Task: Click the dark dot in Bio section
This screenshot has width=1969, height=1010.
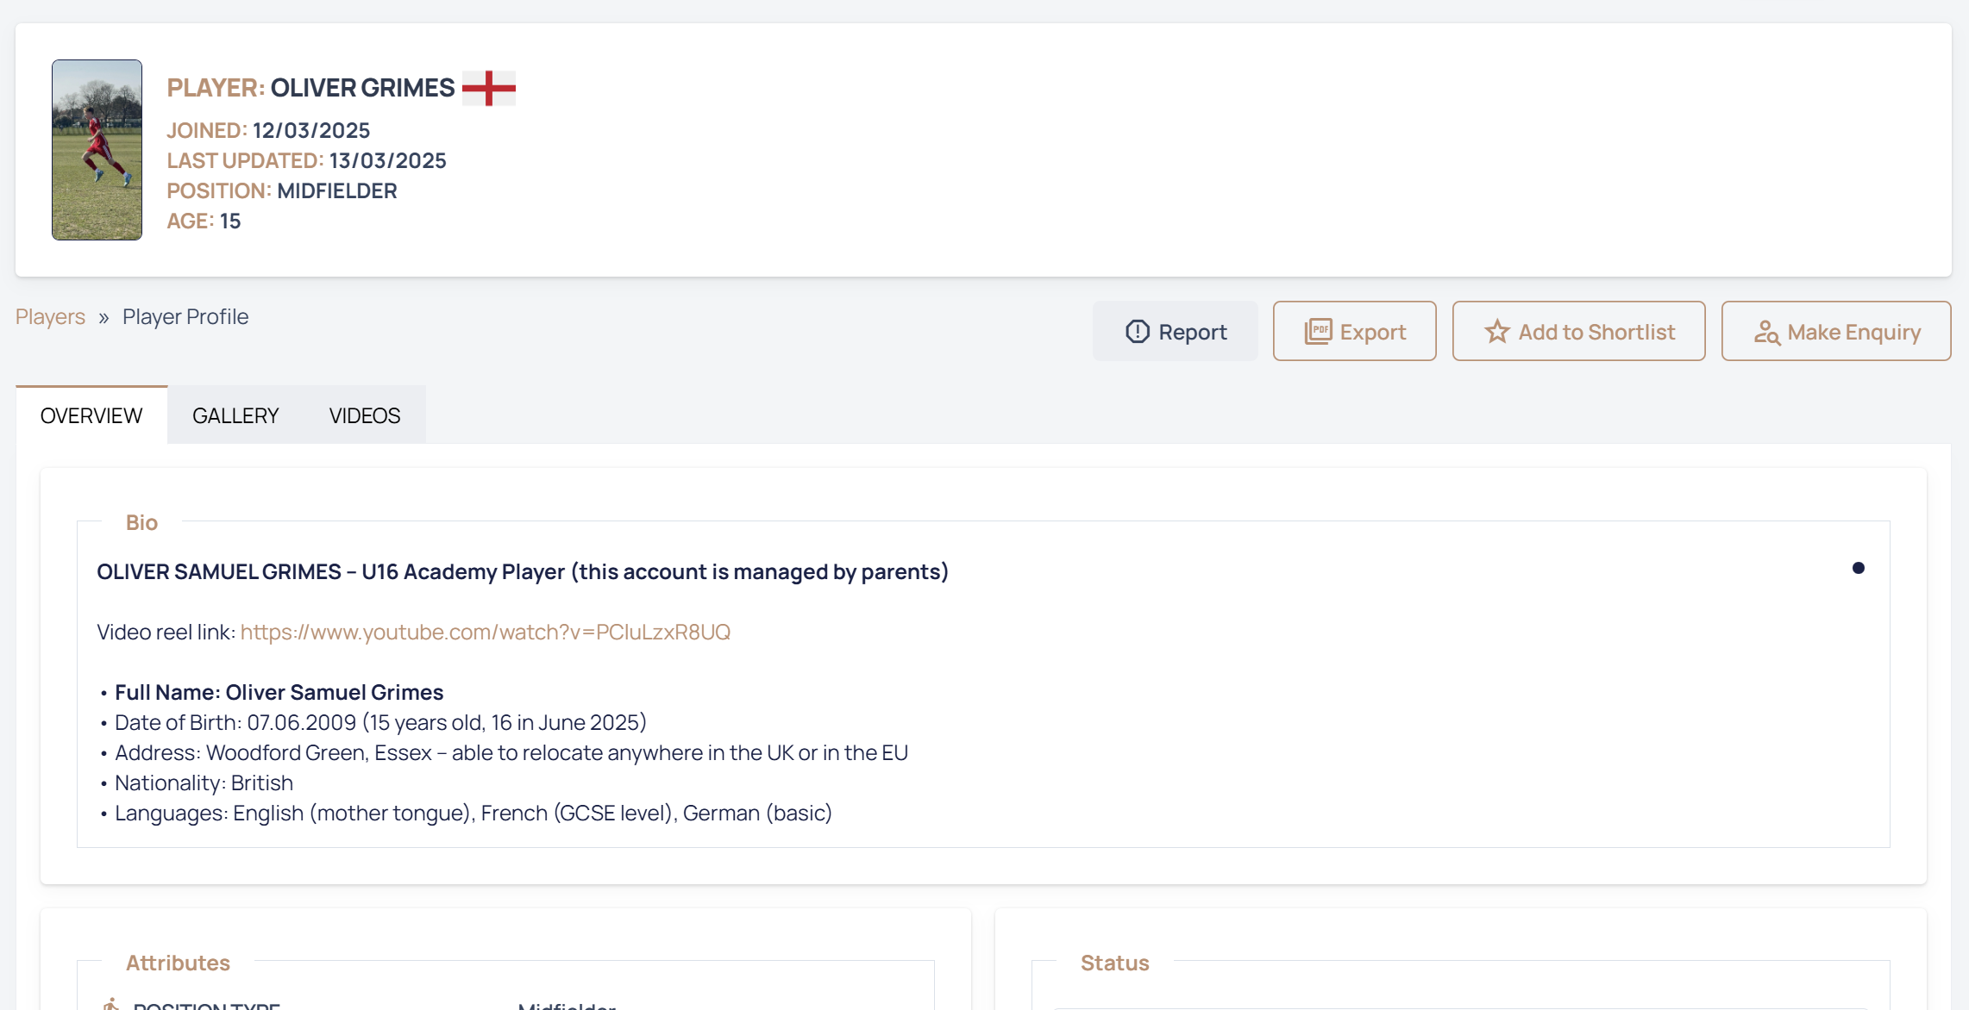Action: point(1859,568)
